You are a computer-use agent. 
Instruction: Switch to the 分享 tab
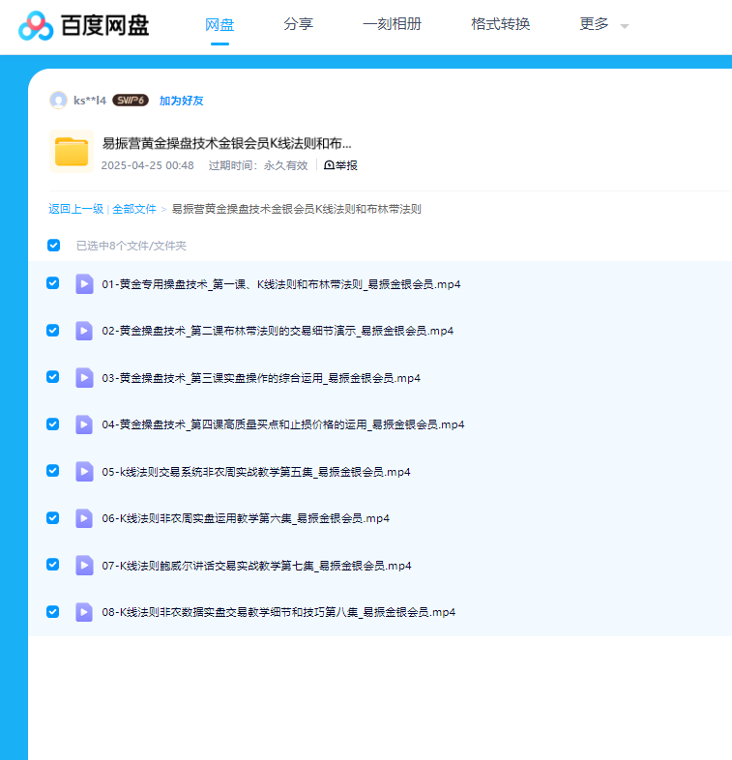(298, 25)
